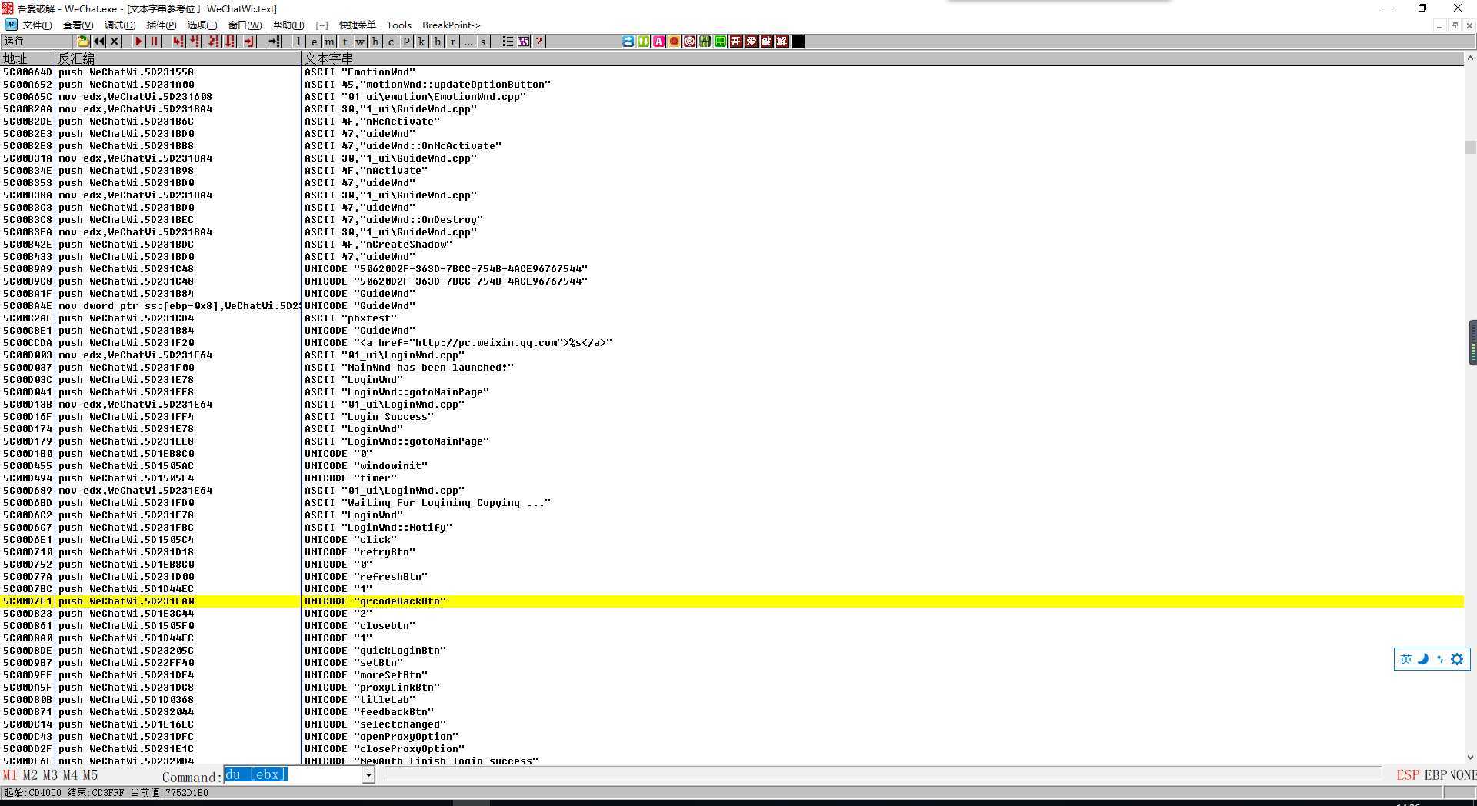This screenshot has height=806, width=1477.
Task: Expand the Command box dropdown arrow
Action: click(x=368, y=775)
